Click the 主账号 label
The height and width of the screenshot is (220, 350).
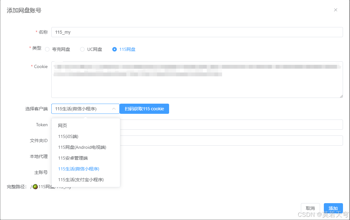pyautogui.click(x=41, y=172)
